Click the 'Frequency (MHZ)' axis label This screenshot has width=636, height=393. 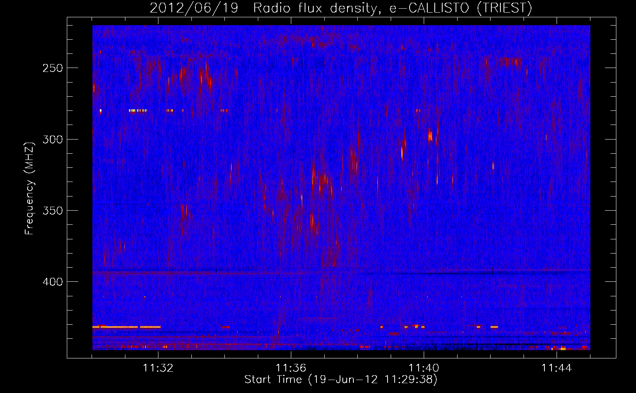pyautogui.click(x=29, y=188)
